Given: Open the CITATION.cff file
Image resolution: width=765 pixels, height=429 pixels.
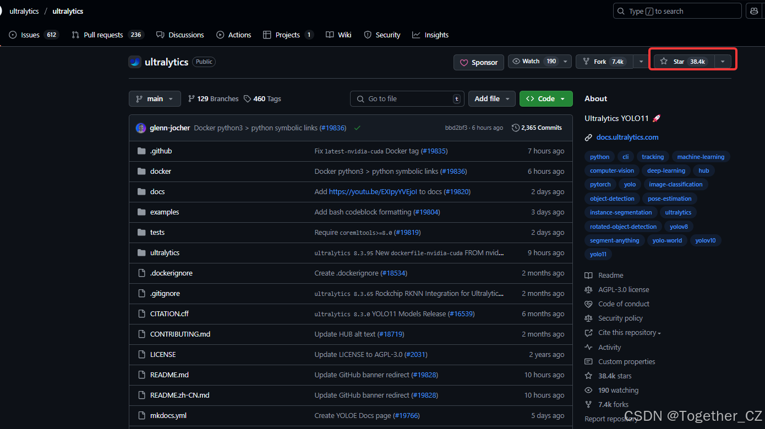Looking at the screenshot, I should [x=170, y=313].
